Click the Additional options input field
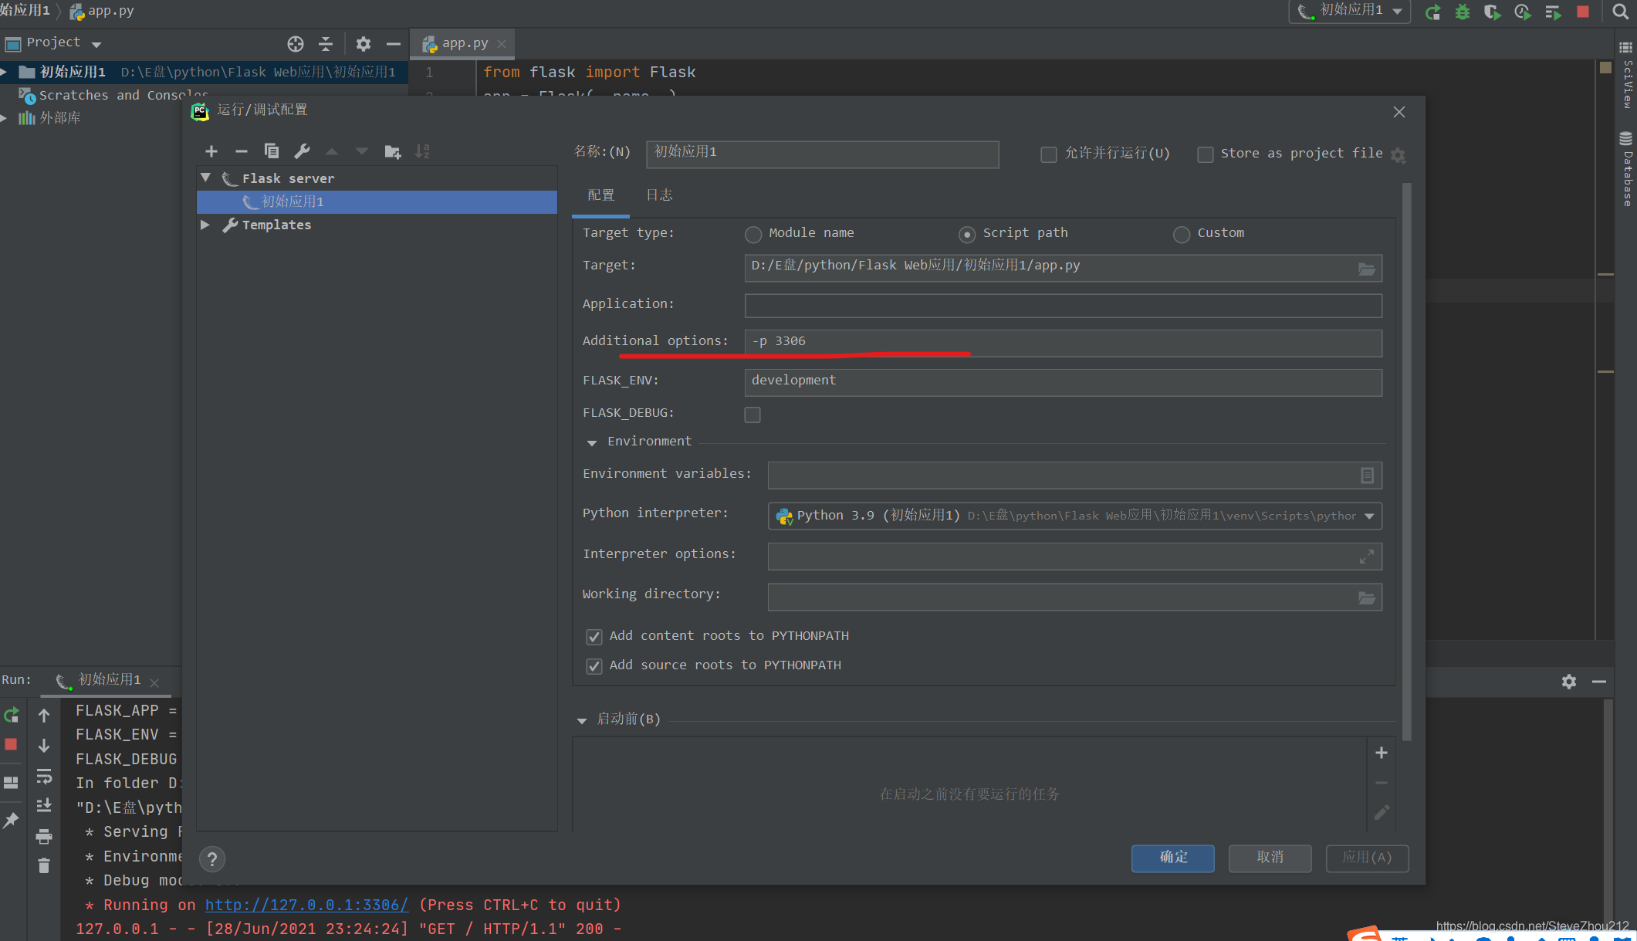Viewport: 1637px width, 941px height. (1063, 342)
